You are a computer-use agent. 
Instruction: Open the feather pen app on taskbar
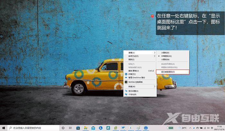(x=138, y=128)
